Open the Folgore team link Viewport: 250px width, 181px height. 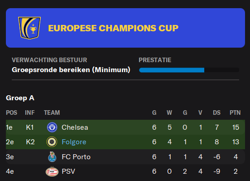[x=74, y=142]
